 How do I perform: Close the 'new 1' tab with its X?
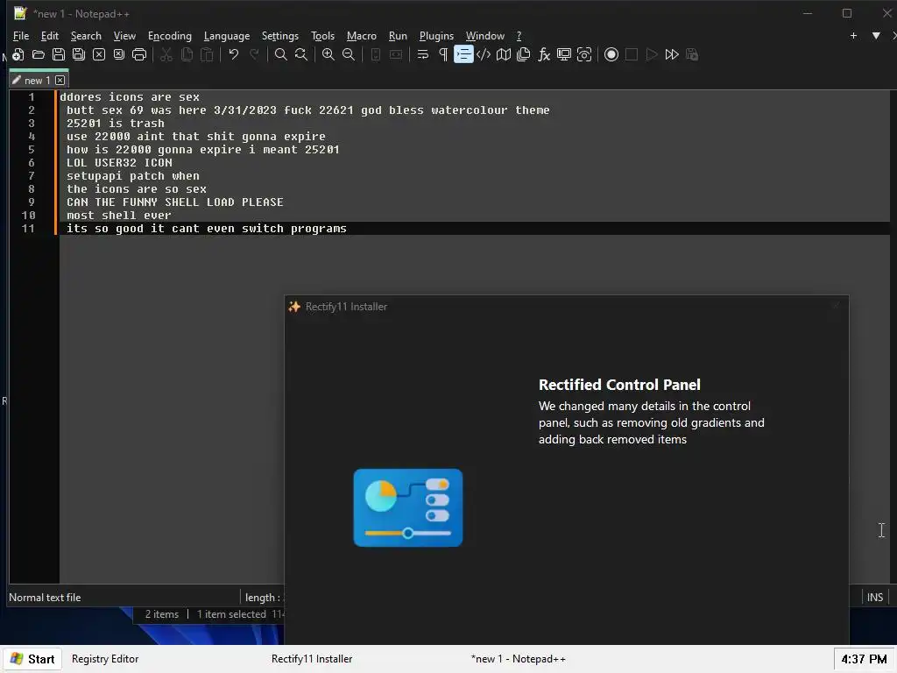(60, 80)
